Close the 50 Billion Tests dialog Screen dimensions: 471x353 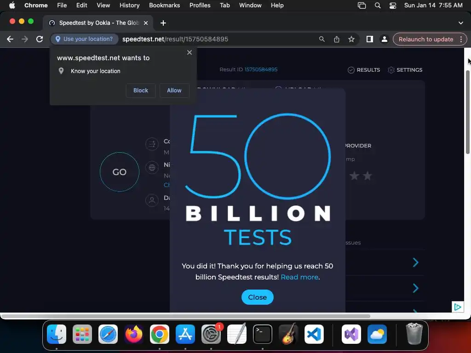click(258, 297)
